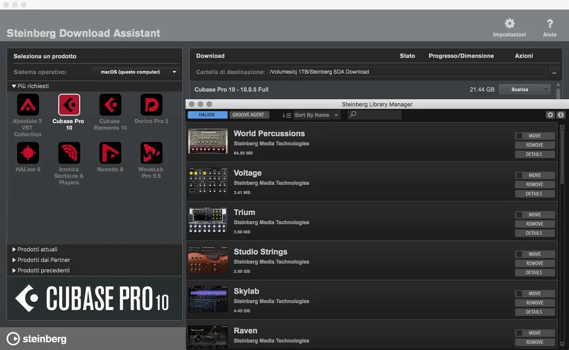Open the Absolute 3 VST Collection product
Viewport: 569px width, 350px height.
[28, 105]
